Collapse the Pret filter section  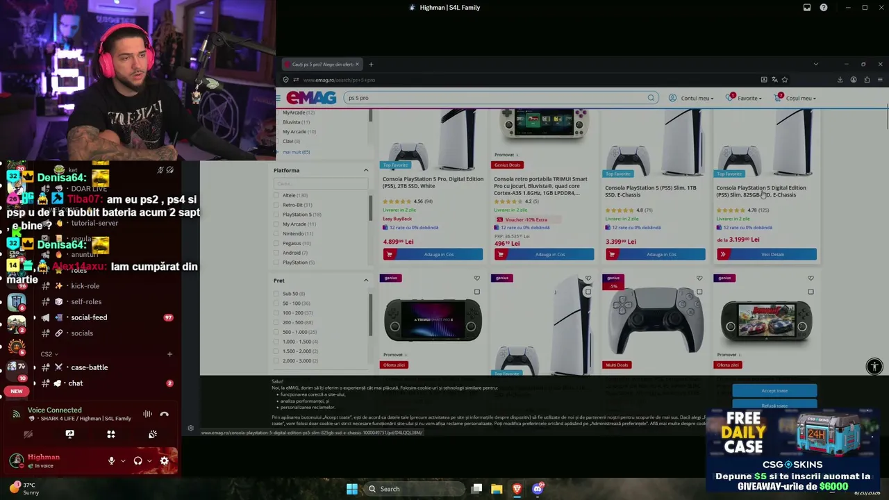[x=366, y=281]
